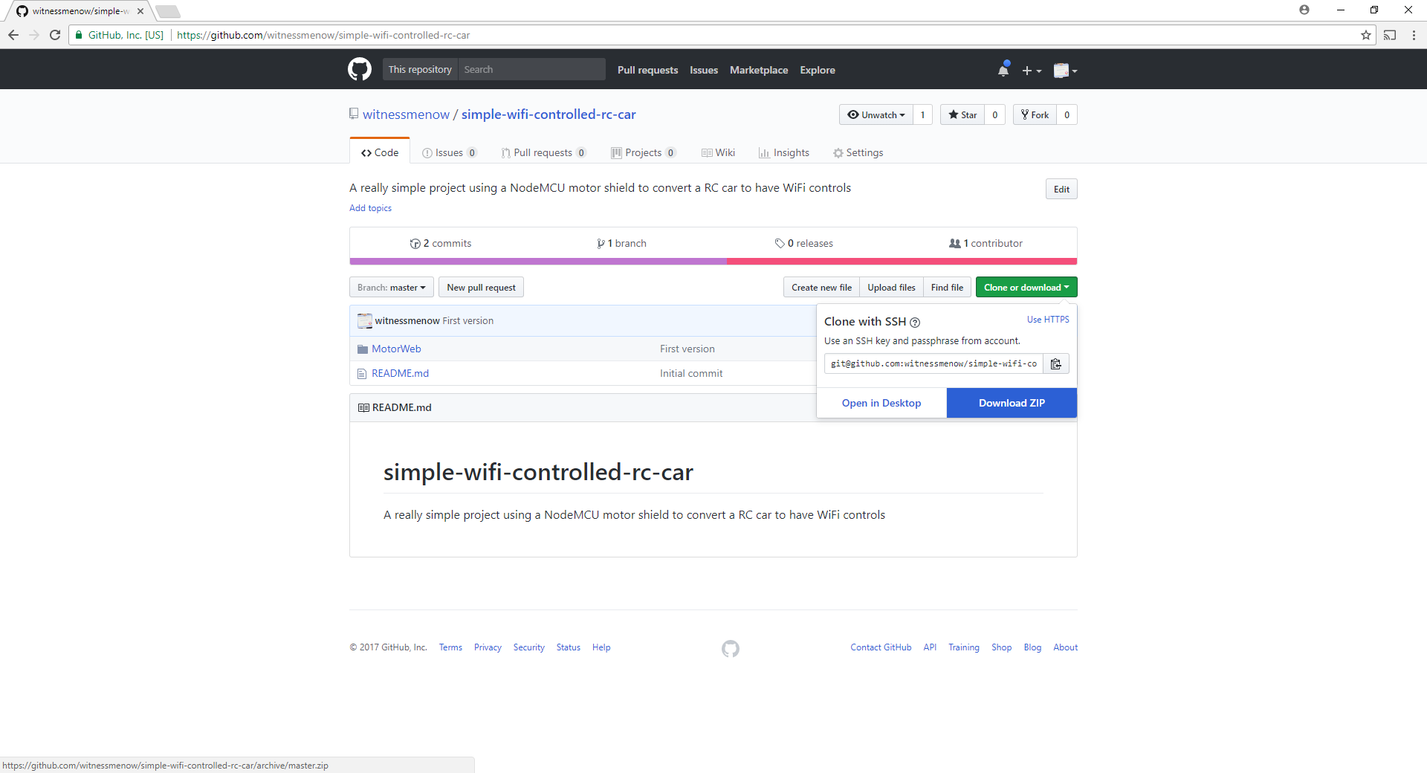The image size is (1427, 773).
Task: Open footer Terms link
Action: click(450, 647)
